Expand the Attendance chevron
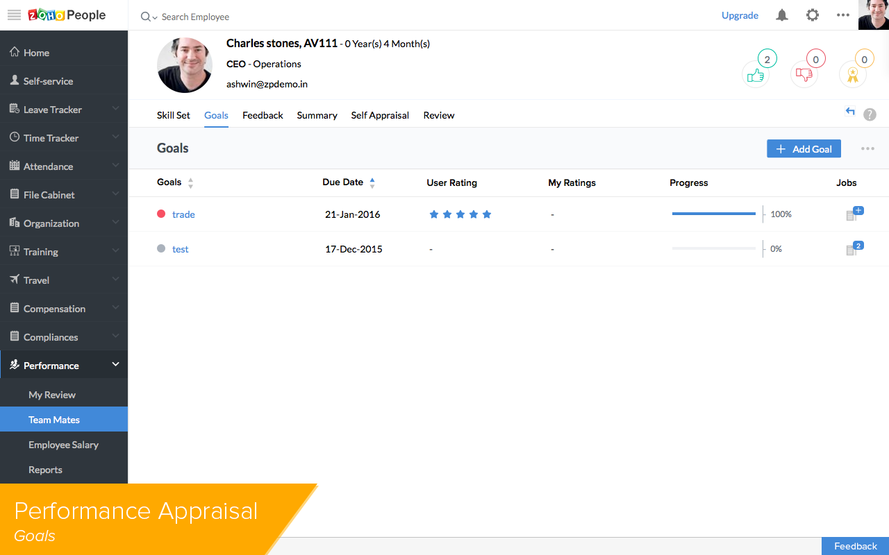Viewport: 889px width, 555px height. coord(115,165)
